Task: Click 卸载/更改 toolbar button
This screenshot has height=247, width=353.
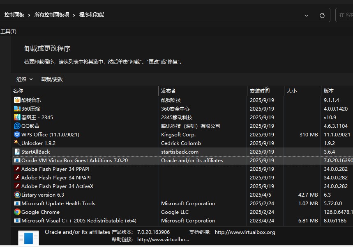Action: click(52, 79)
